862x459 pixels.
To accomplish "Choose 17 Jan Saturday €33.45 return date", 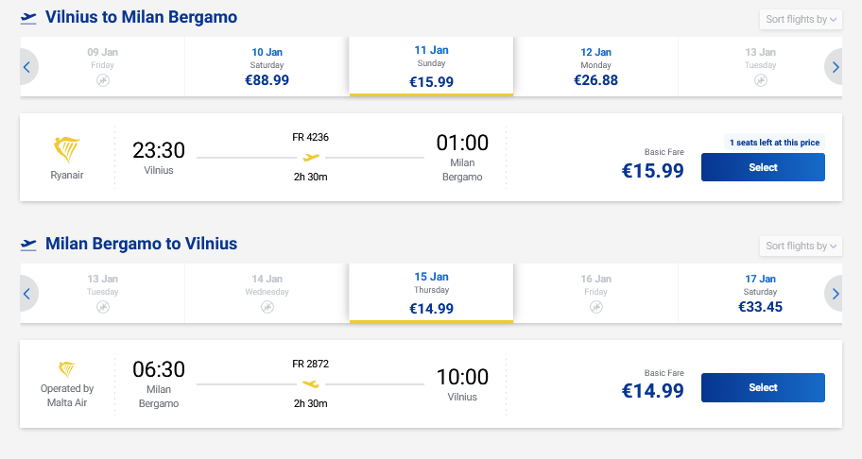I will (x=760, y=294).
